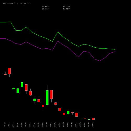This screenshot has width=131, height=131.
Task: Select the red candle above 15 May
Action: click(x=77, y=114)
